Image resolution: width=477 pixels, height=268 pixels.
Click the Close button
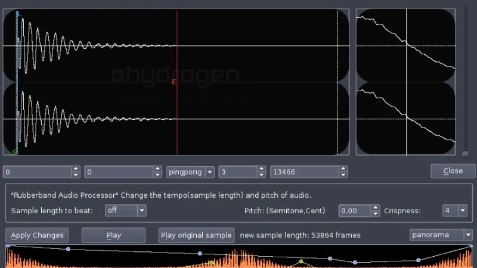tap(453, 171)
